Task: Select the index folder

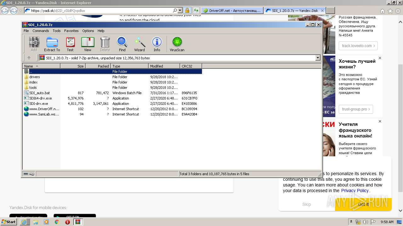Action: [112, 82]
